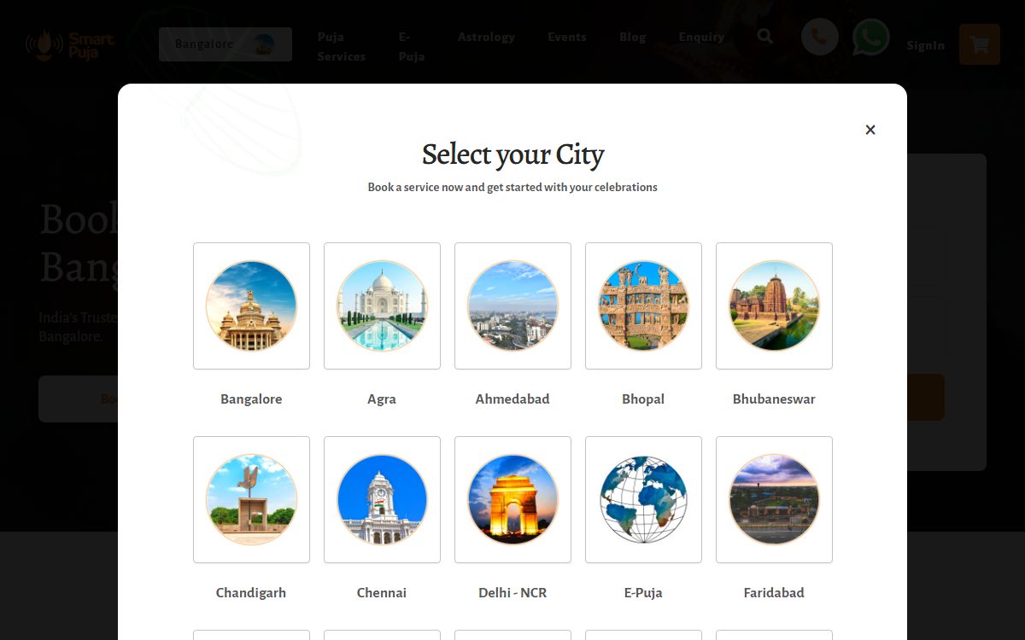
Task: Click the Faridabad label text
Action: click(x=774, y=592)
